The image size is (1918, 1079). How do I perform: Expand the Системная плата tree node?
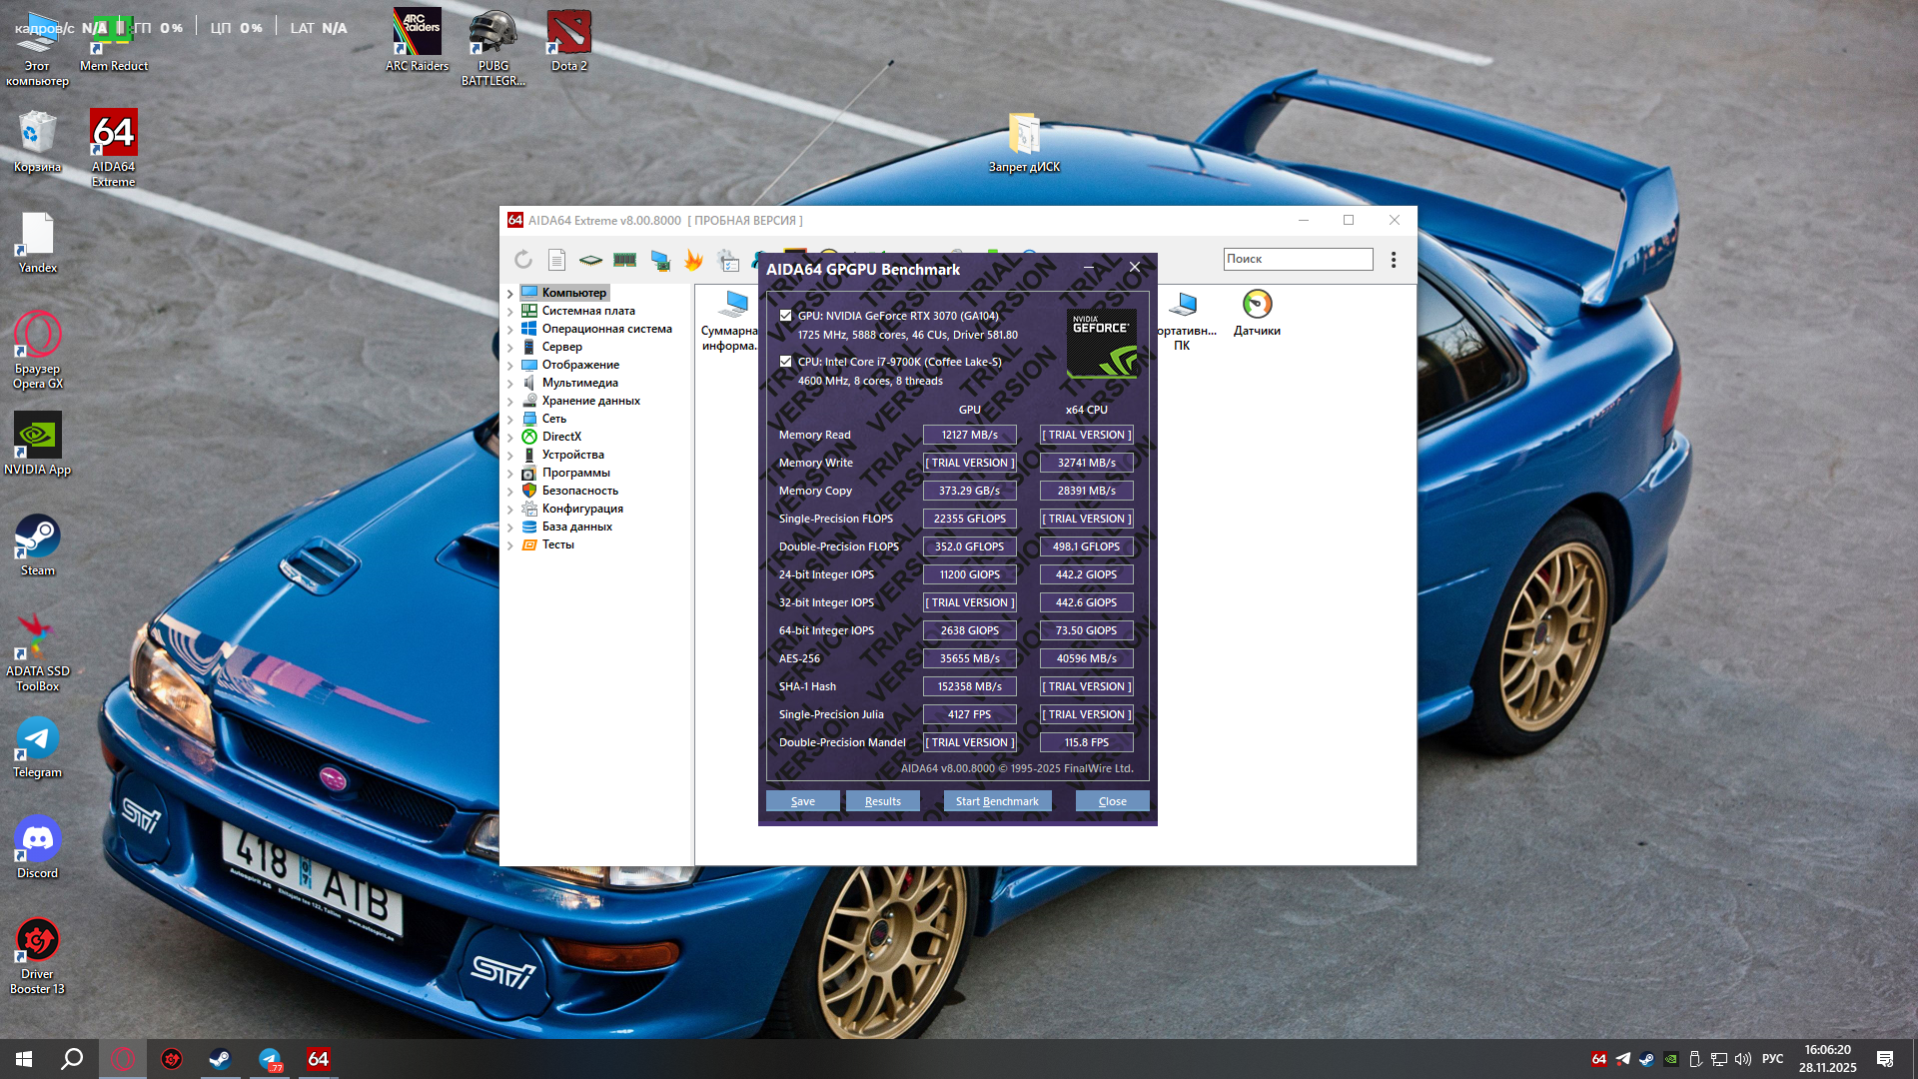510,312
